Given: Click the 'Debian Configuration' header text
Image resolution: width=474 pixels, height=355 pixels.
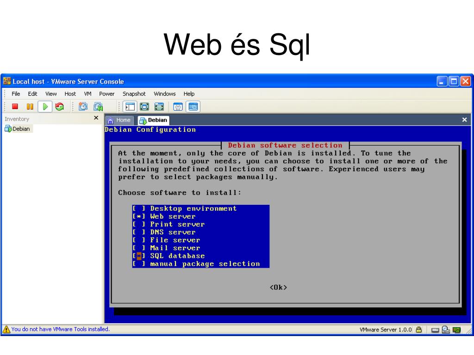Looking at the screenshot, I should [x=150, y=129].
